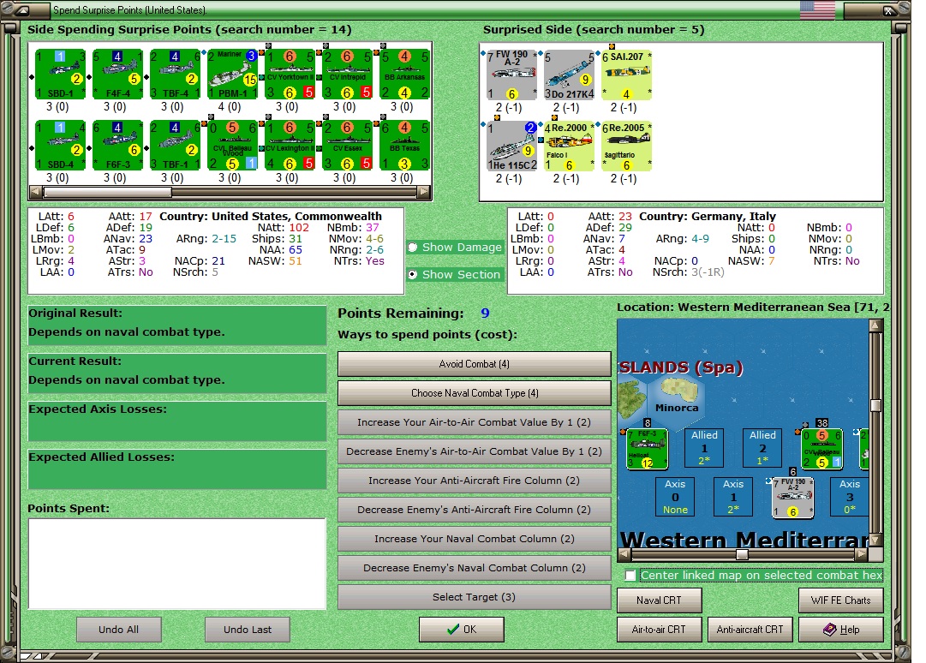Select the TBF-1 aircraft counter
Viewport: 926px width, 663px height.
175,146
